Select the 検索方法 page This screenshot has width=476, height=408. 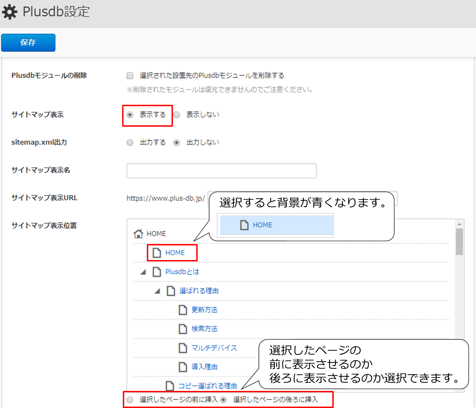(x=205, y=329)
